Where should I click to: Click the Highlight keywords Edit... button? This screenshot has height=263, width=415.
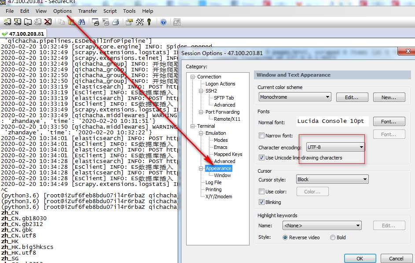(389, 226)
